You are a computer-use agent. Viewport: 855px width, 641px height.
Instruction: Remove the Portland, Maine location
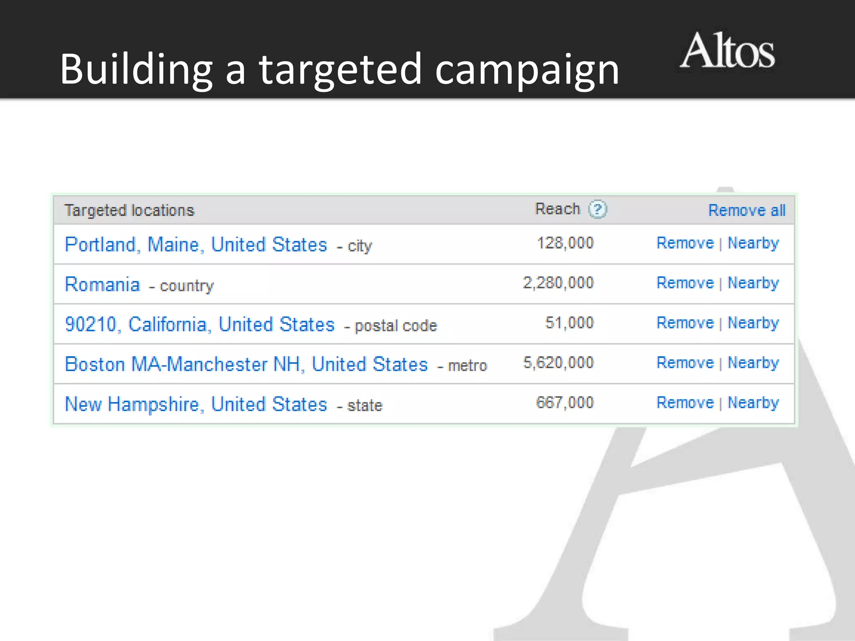685,243
